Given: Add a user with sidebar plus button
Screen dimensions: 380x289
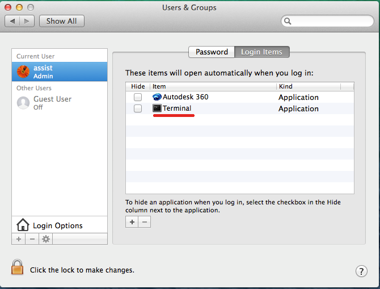Looking at the screenshot, I should (19, 239).
